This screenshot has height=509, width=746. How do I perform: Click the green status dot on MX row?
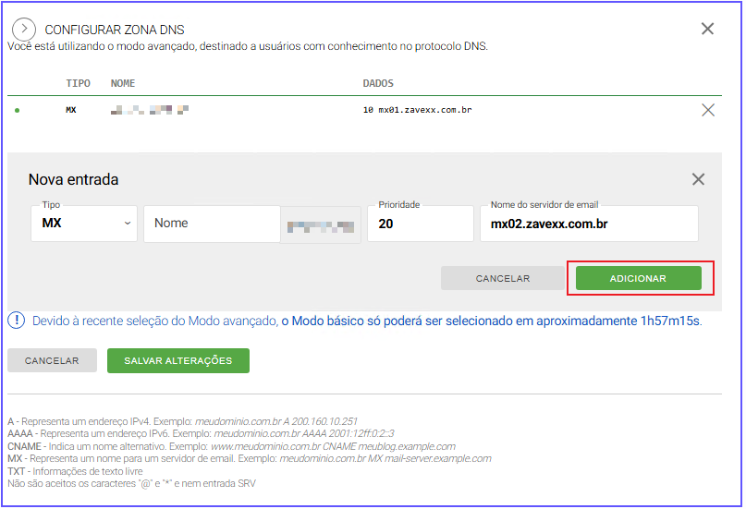coord(17,110)
